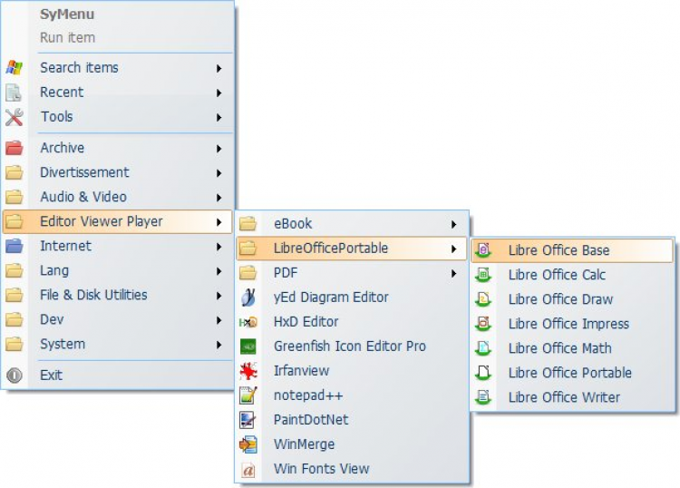Click the Tools wrench icon
This screenshot has width=680, height=488.
(x=15, y=117)
